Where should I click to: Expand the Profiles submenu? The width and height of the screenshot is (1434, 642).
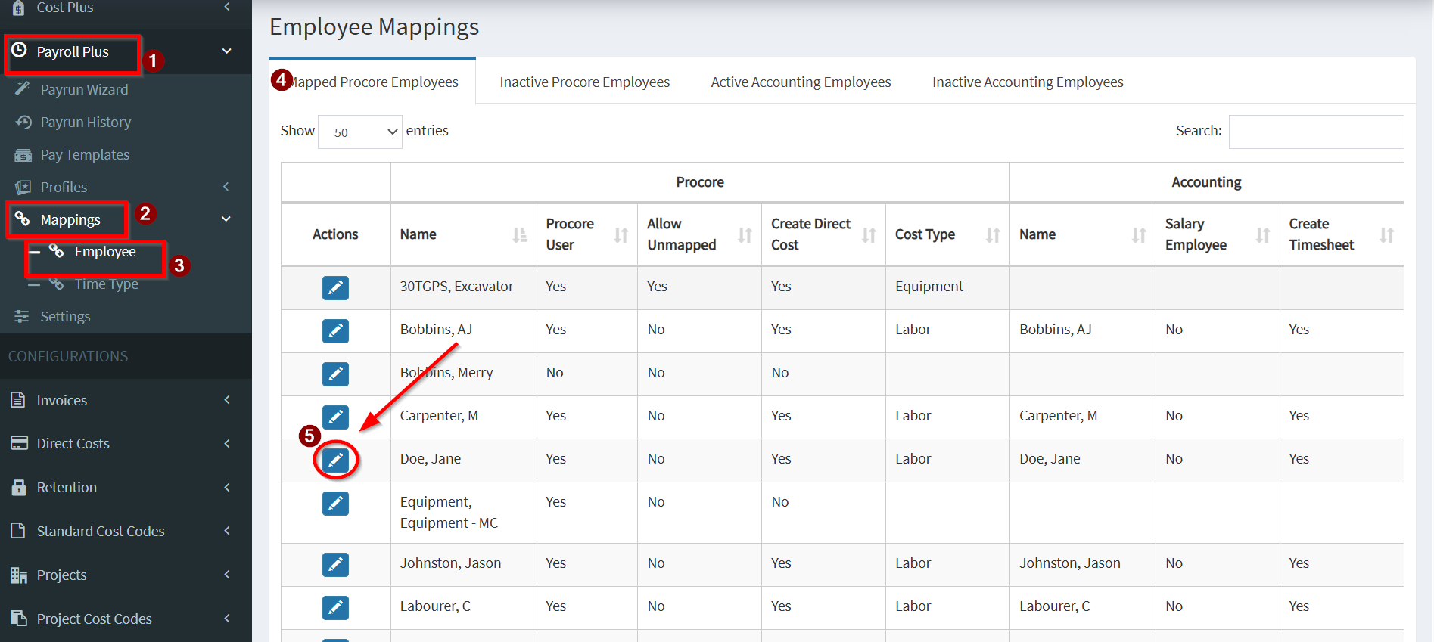[226, 187]
